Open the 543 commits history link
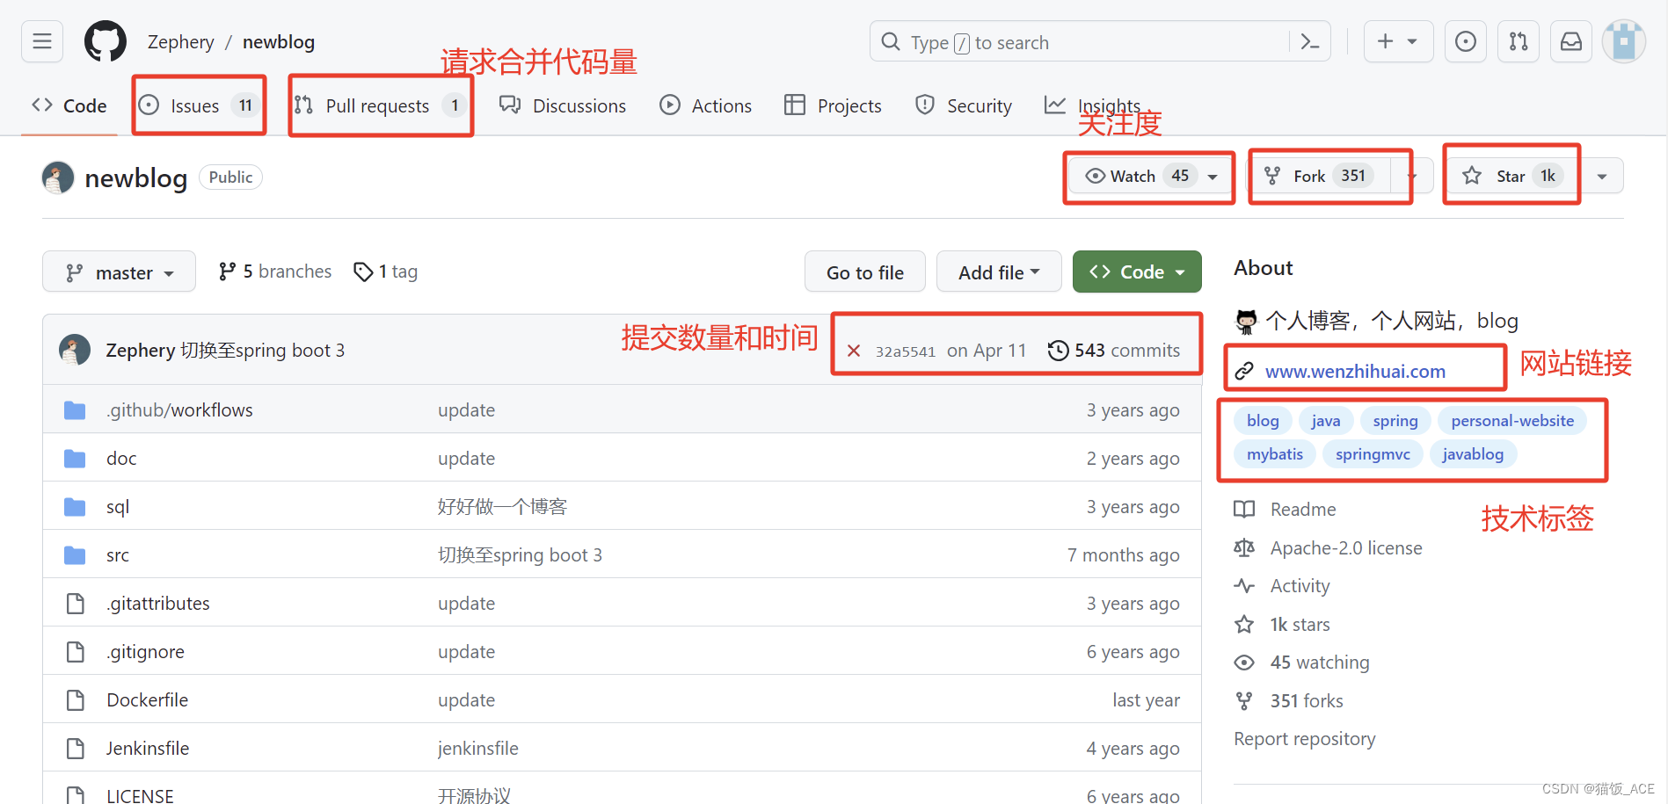 [x=1114, y=351]
